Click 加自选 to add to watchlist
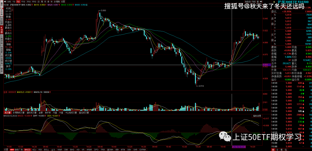This screenshot has width=312, height=151. click(x=248, y=2)
